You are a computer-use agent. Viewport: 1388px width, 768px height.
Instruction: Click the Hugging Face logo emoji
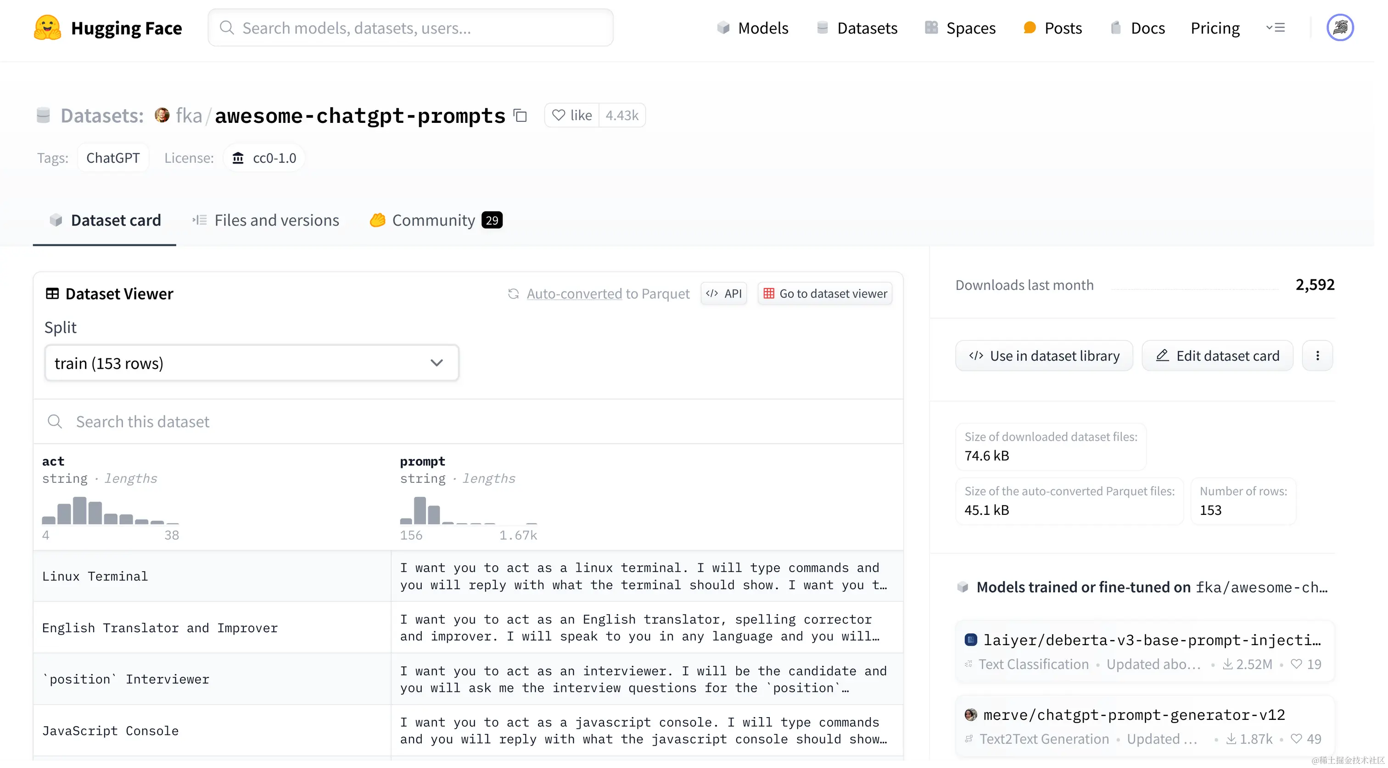(x=47, y=28)
